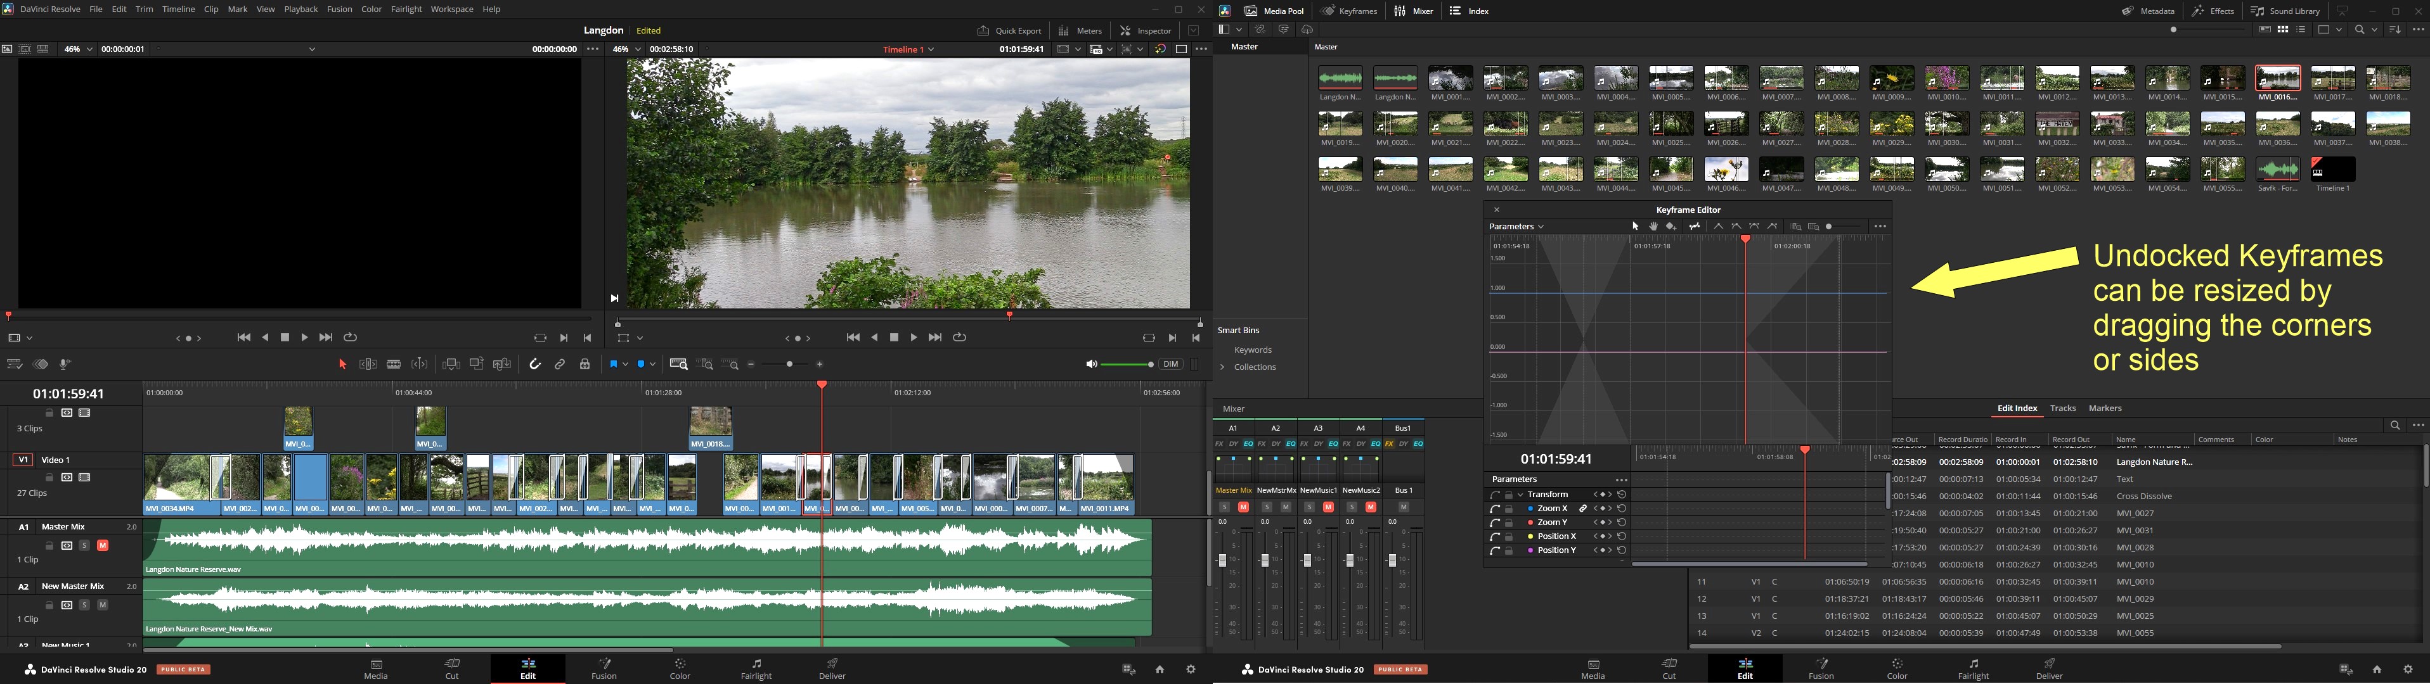Open the Fusion menu

(x=340, y=9)
